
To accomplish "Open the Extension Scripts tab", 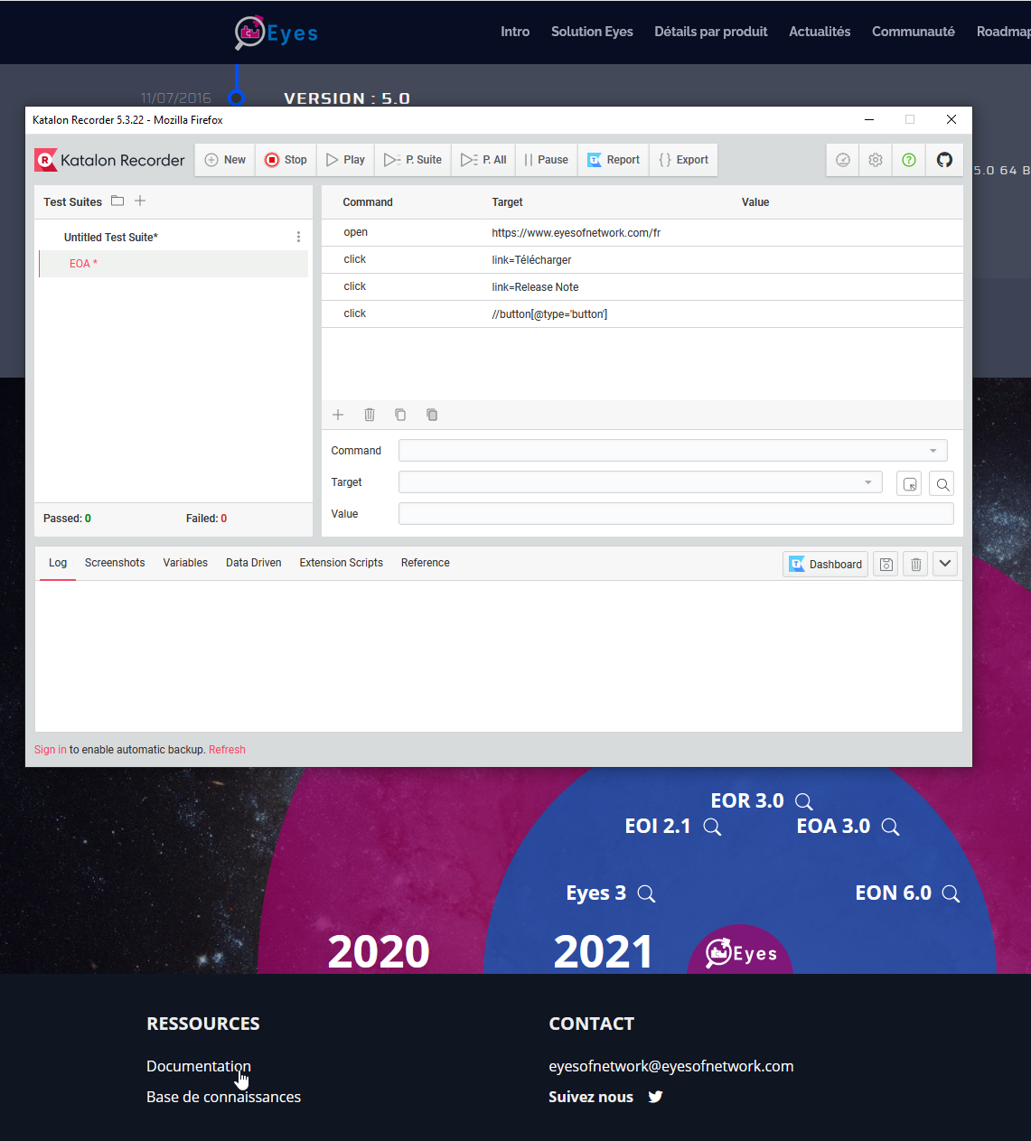I will (x=342, y=563).
